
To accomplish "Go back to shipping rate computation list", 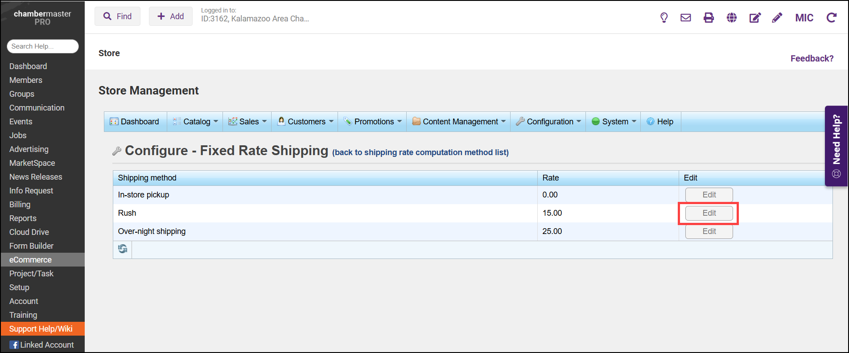I will point(420,152).
